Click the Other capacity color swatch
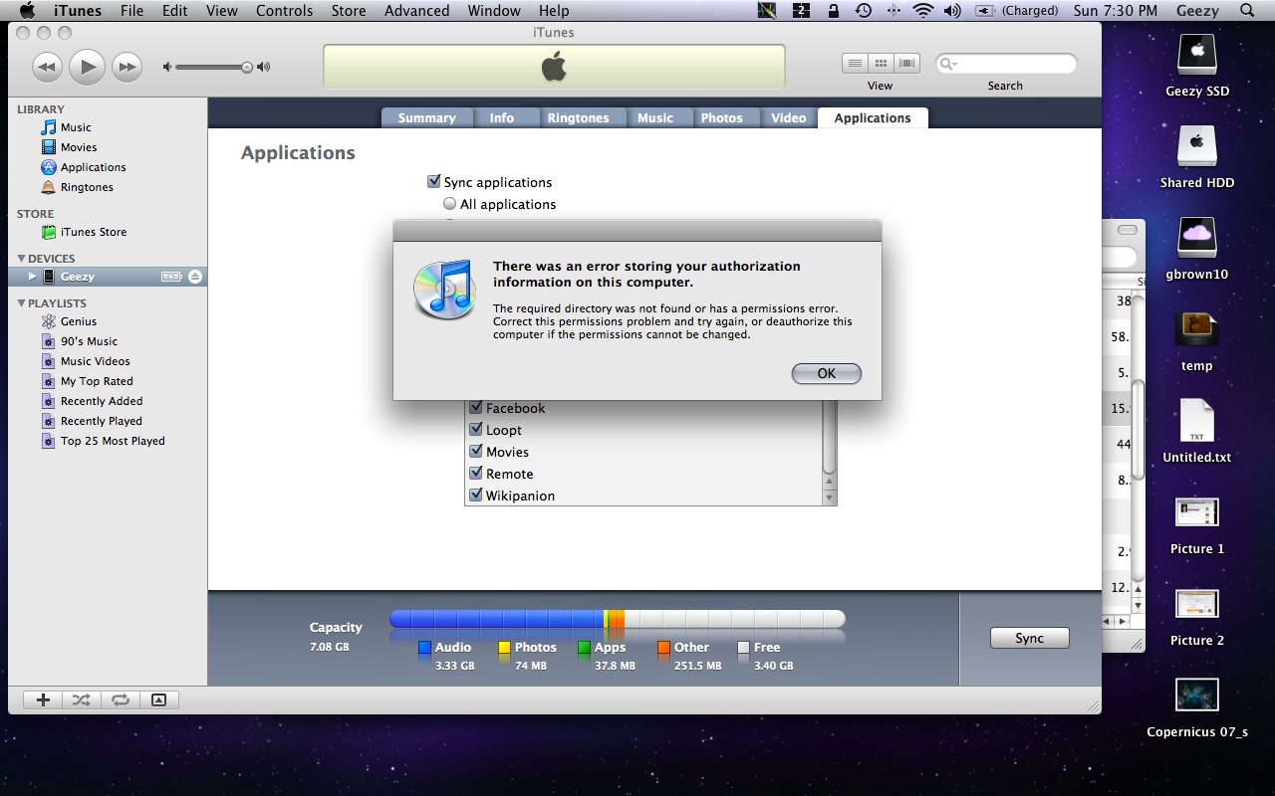This screenshot has height=796, width=1275. pyautogui.click(x=663, y=648)
